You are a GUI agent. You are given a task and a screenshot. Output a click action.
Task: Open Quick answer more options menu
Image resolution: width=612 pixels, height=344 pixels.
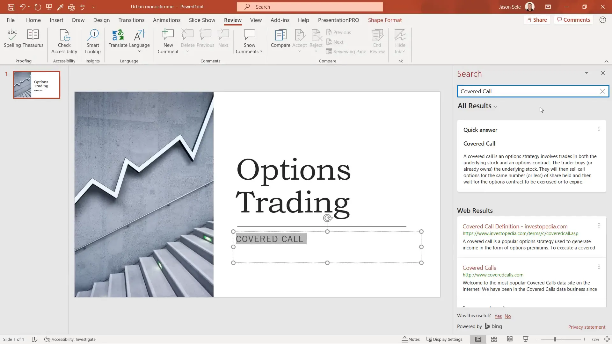599,129
